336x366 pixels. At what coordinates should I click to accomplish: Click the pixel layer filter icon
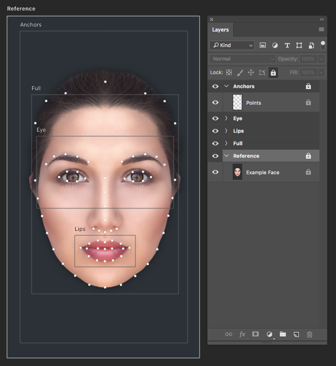click(262, 46)
